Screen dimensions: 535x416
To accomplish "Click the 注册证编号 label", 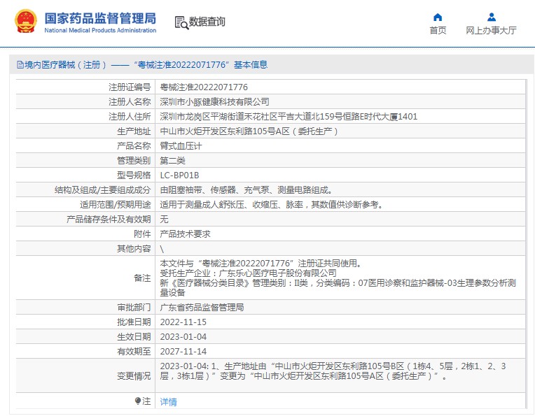I will tap(130, 87).
